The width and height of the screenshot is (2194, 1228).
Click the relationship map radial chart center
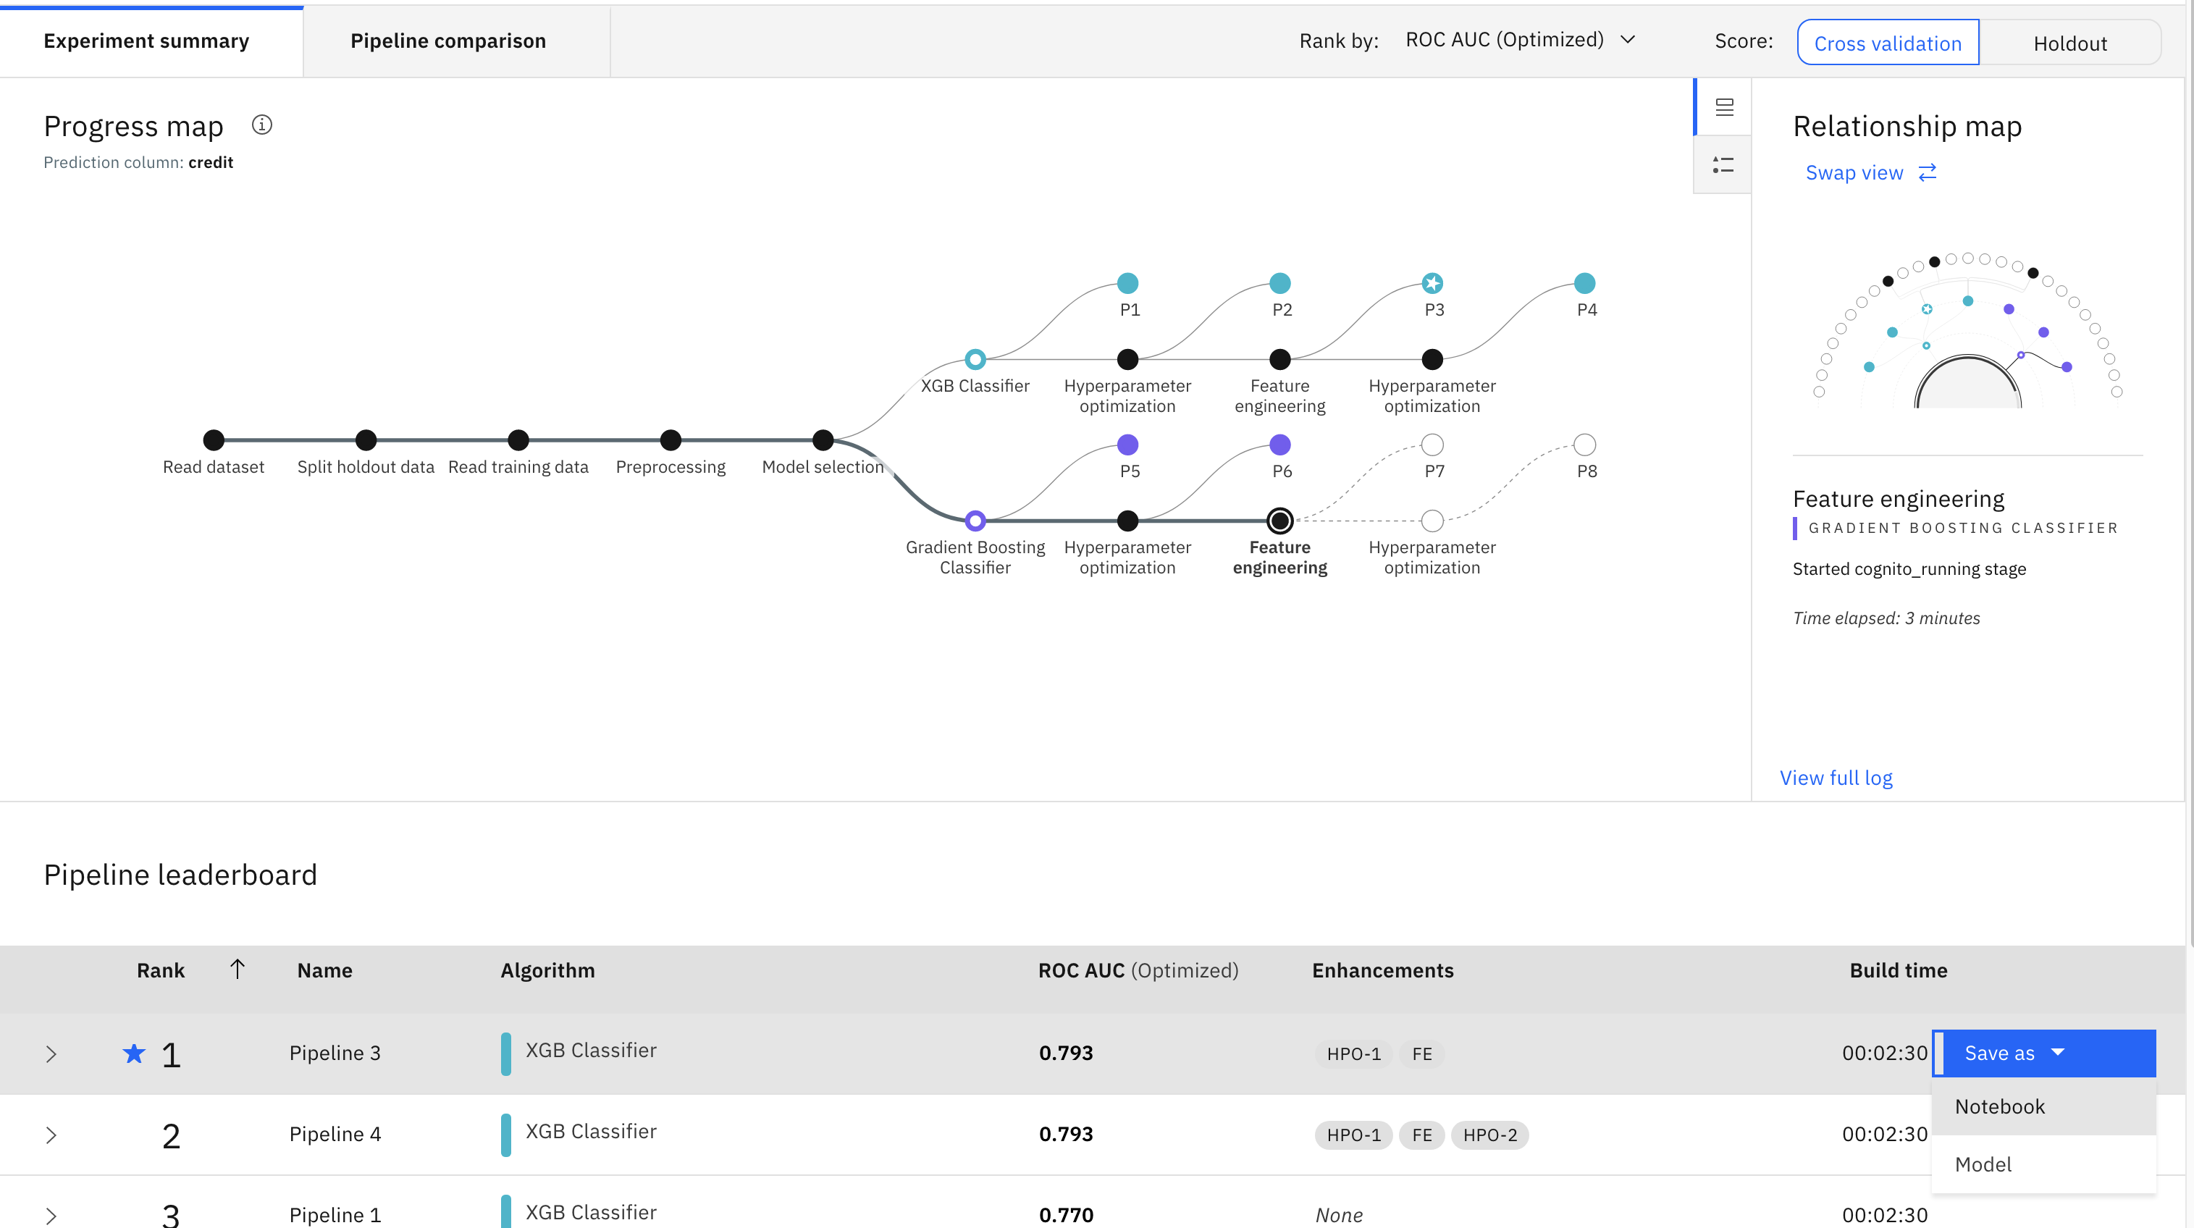[x=1967, y=383]
